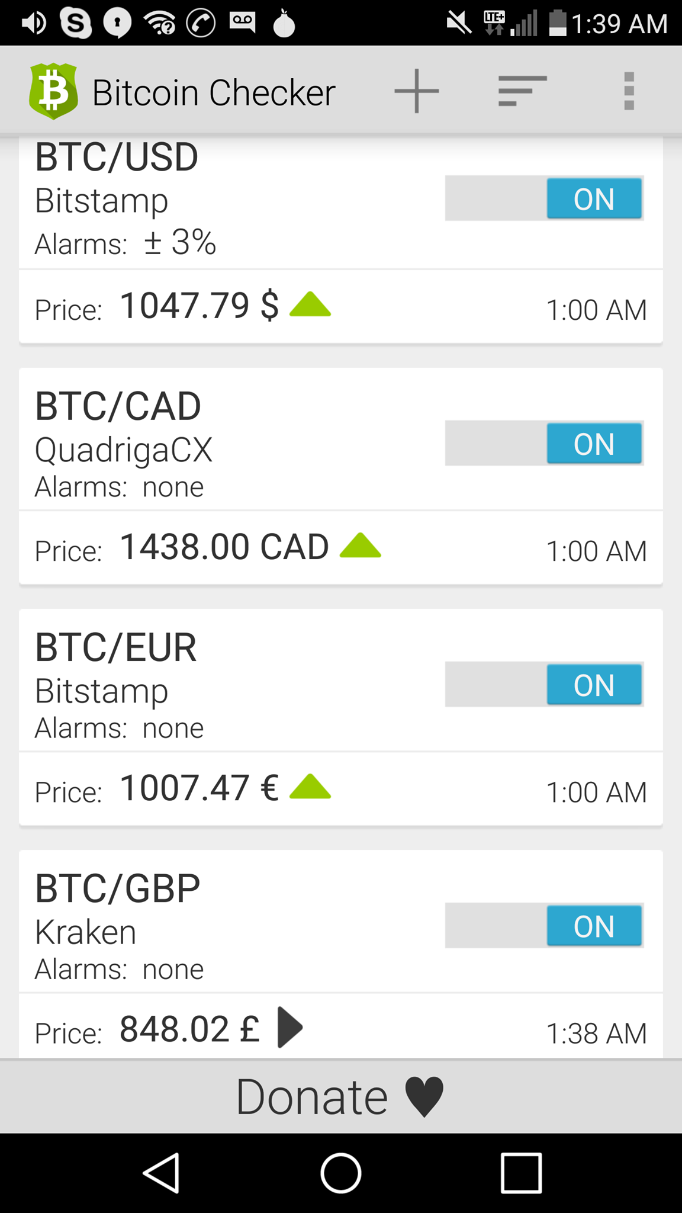
Task: Tap the green up arrow beside 1438.00 CAD
Action: (x=361, y=545)
